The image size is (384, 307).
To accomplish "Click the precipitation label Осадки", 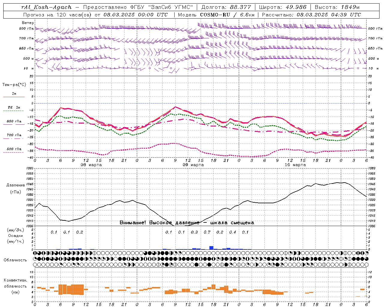I will [16, 236].
